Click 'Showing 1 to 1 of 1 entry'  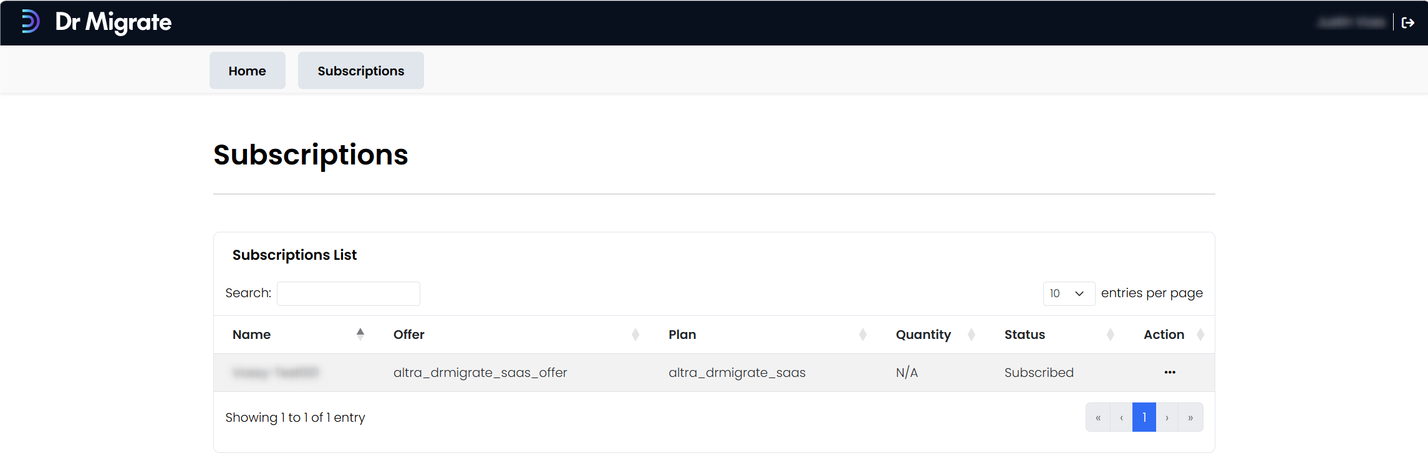tap(295, 417)
